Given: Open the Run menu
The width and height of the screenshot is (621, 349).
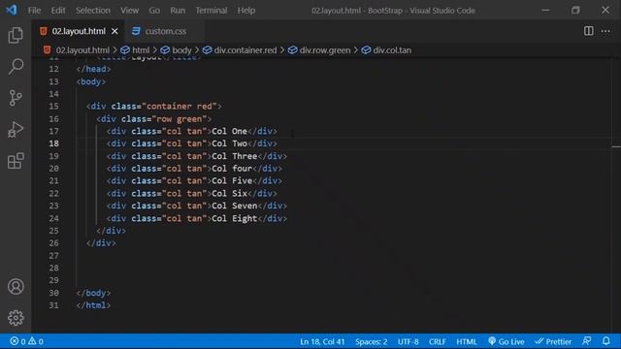Looking at the screenshot, I should [178, 11].
